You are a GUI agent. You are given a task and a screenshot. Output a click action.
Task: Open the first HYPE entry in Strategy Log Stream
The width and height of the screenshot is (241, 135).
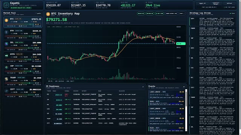[212, 51]
